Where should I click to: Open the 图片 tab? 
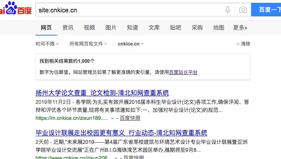(x=111, y=28)
